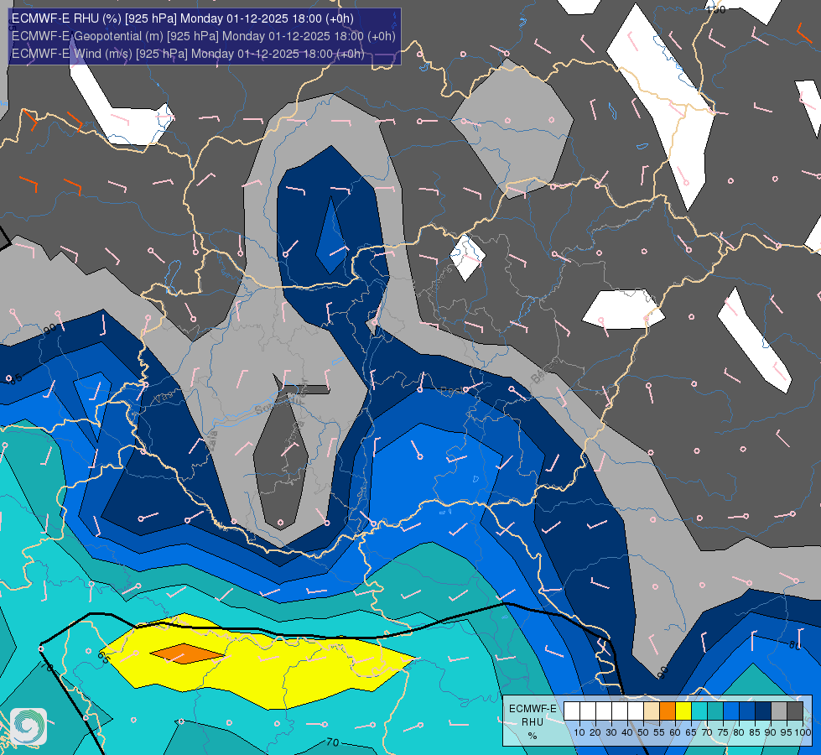Click the swirl logo icon at the bottom left
Image resolution: width=821 pixels, height=755 pixels.
coord(29,726)
